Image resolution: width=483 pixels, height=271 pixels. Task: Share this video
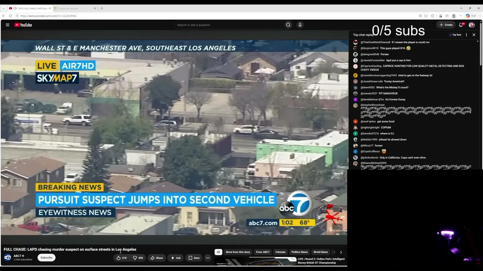157,258
